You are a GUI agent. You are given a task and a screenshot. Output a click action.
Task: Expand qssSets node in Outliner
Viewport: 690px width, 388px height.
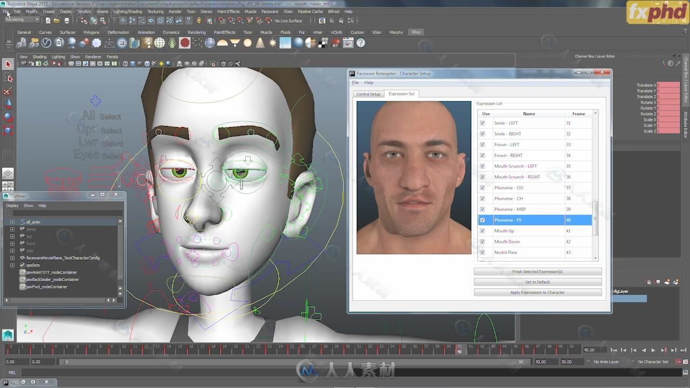coord(12,265)
